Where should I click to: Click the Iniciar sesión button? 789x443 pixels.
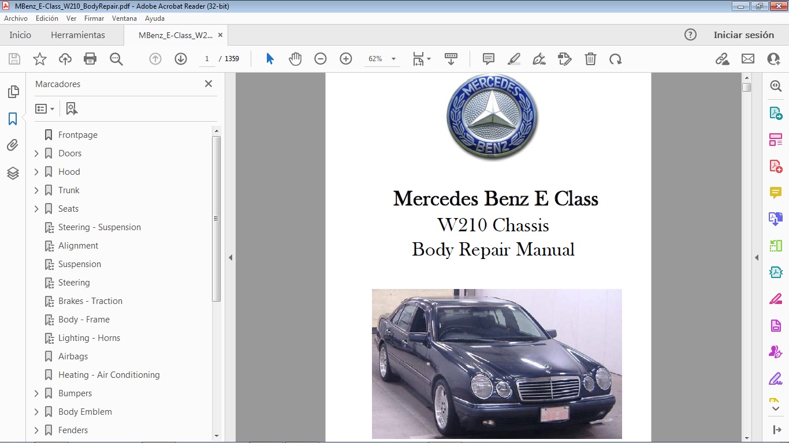pyautogui.click(x=744, y=35)
